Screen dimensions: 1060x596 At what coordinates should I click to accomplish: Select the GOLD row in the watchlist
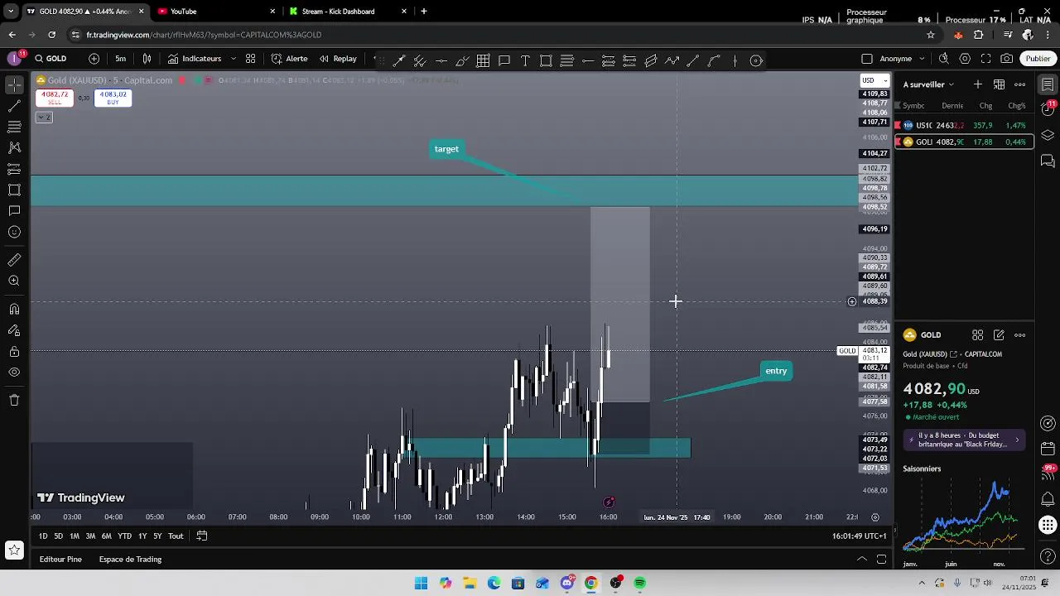[x=965, y=142]
